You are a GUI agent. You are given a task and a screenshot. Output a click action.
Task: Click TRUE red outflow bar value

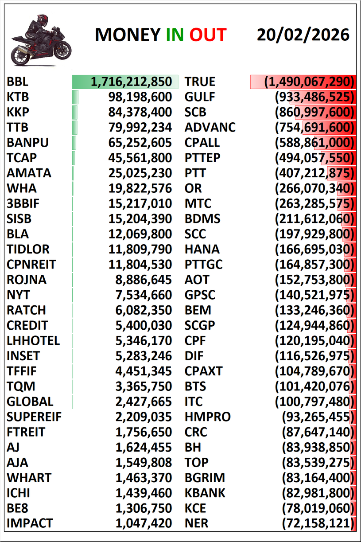309,82
